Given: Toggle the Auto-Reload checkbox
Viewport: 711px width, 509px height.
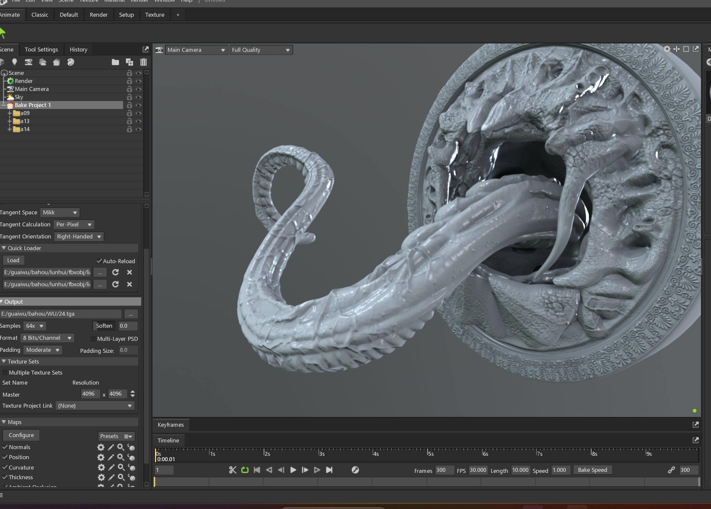Looking at the screenshot, I should pyautogui.click(x=99, y=261).
